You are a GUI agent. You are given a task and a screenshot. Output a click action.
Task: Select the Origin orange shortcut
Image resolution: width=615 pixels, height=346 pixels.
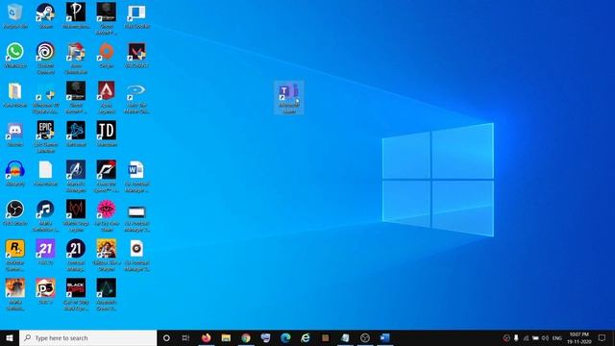point(107,56)
